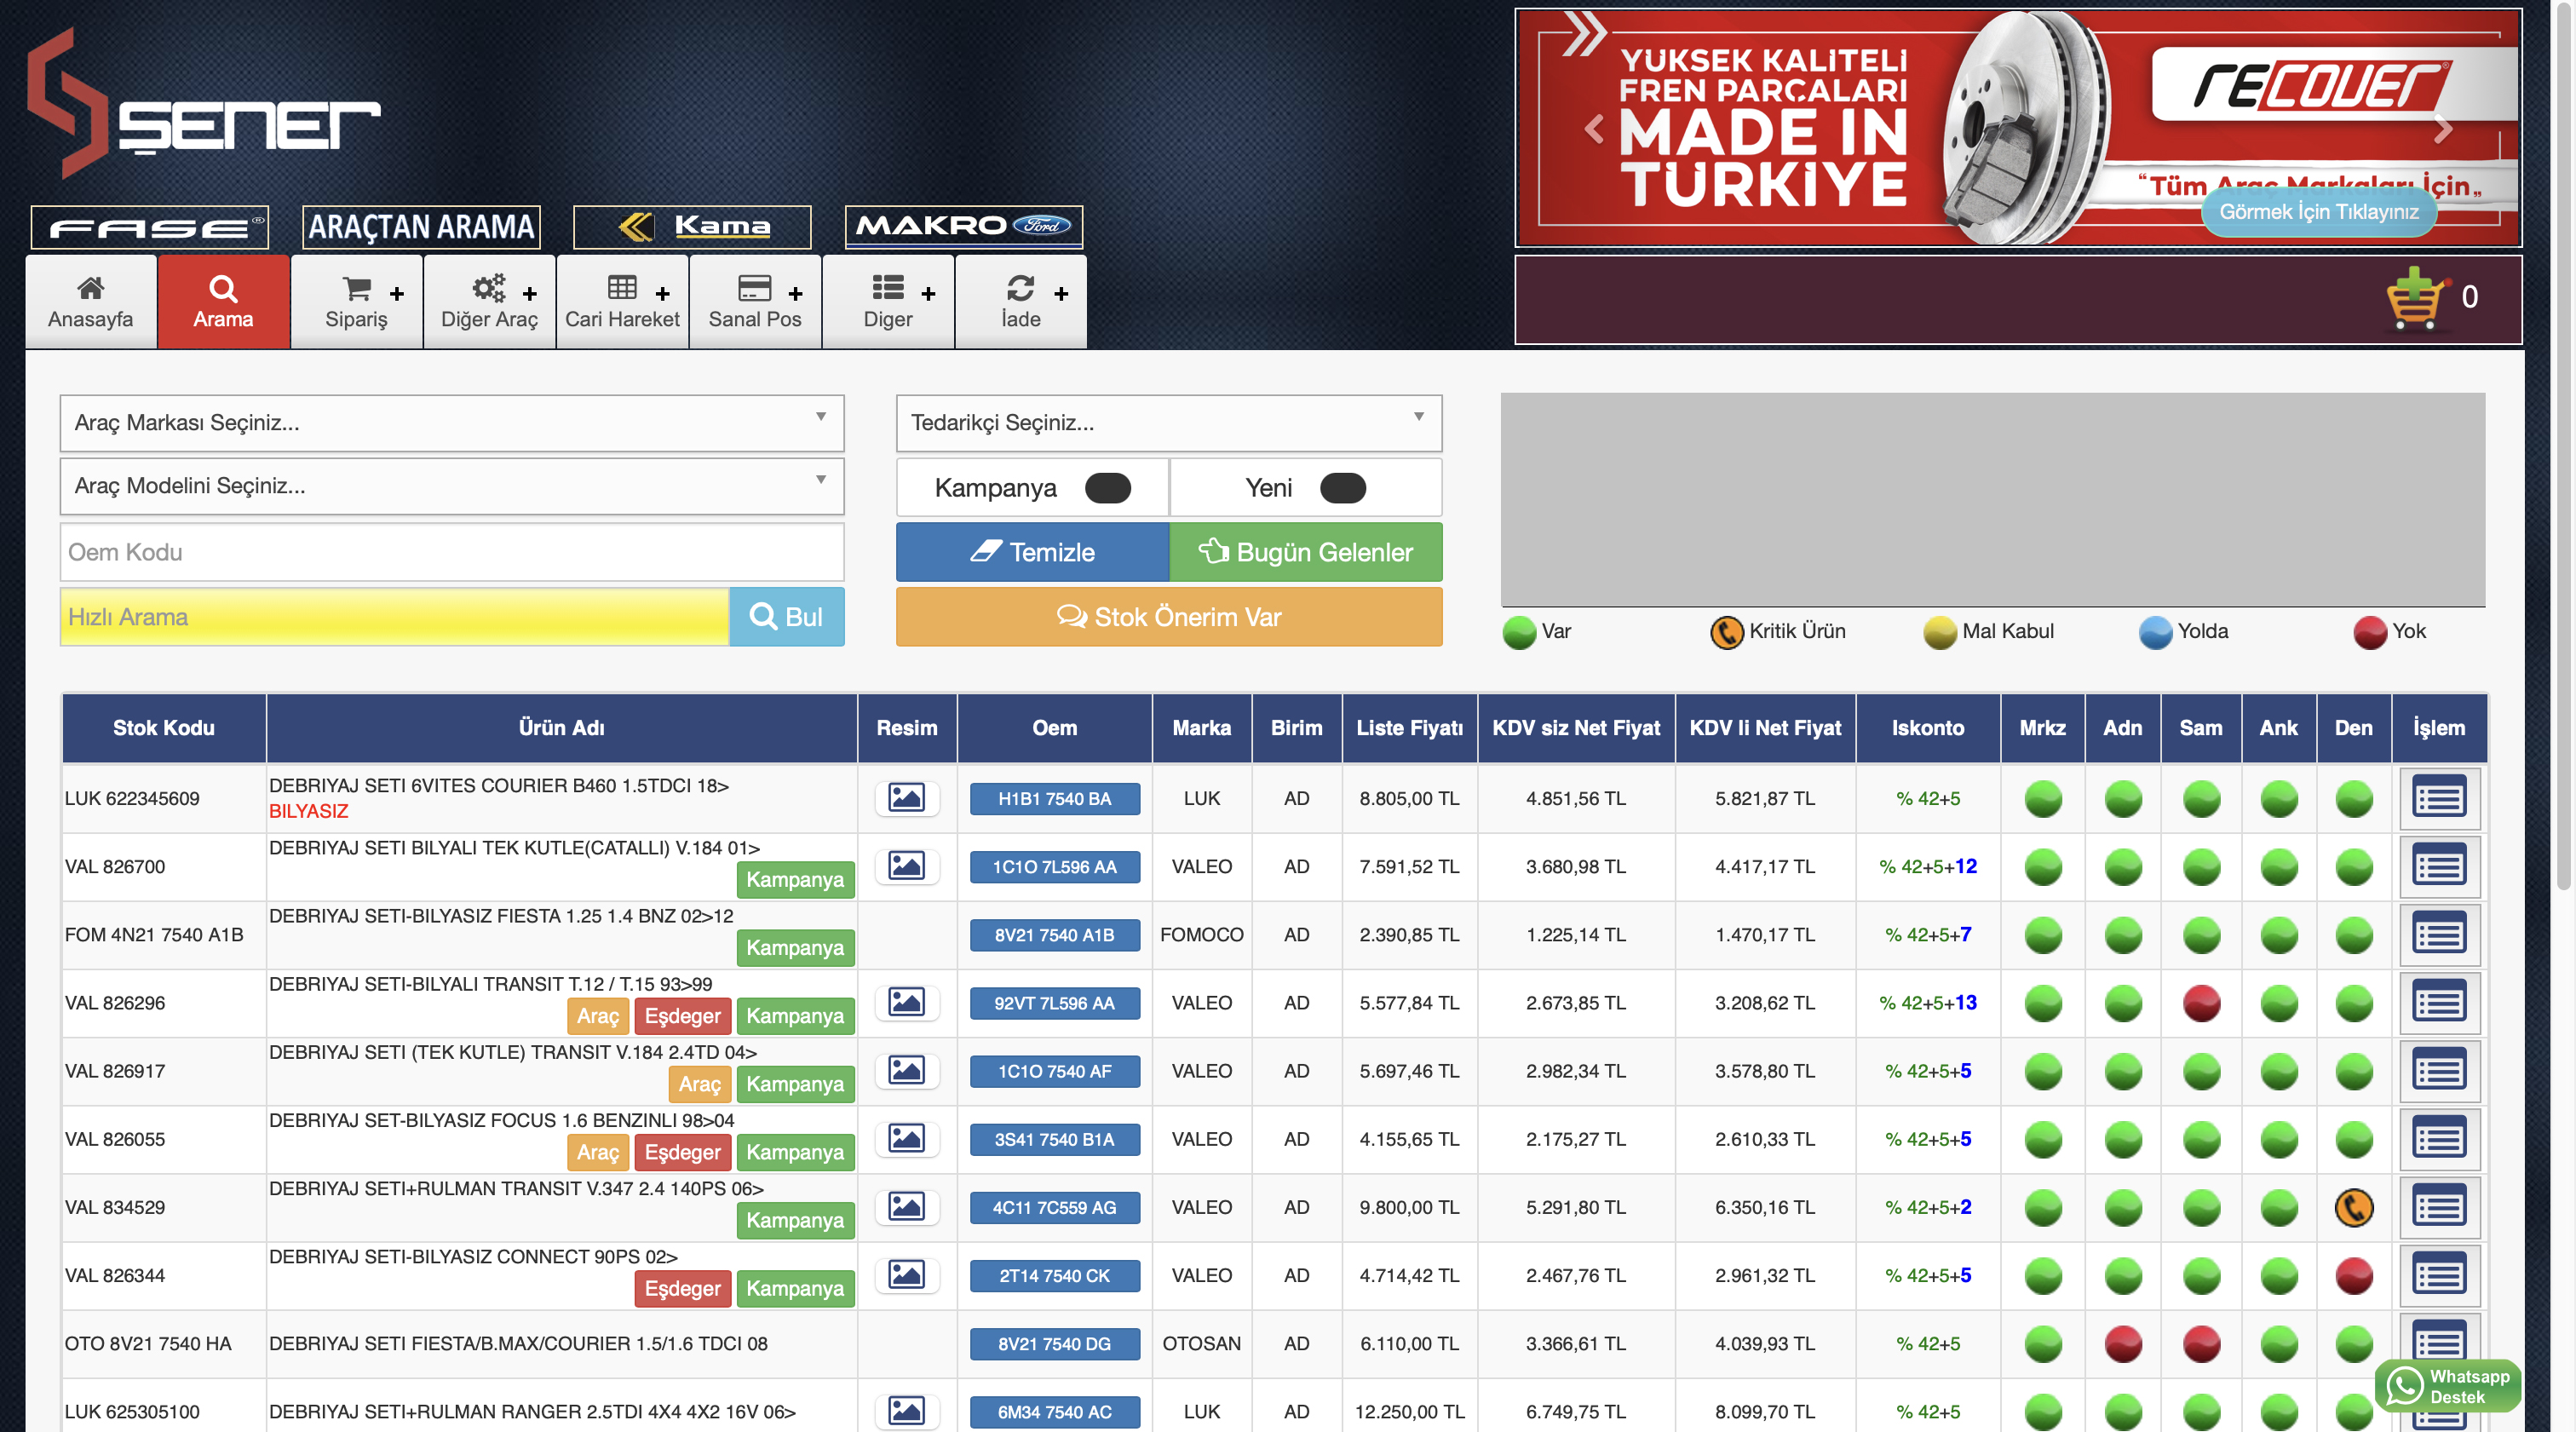View image for VAL 826917 row
Screen dimensions: 2576x1432
(906, 1070)
